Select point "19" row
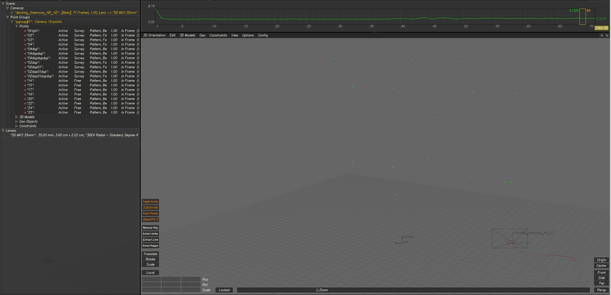The height and width of the screenshot is (295, 611). pos(81,94)
